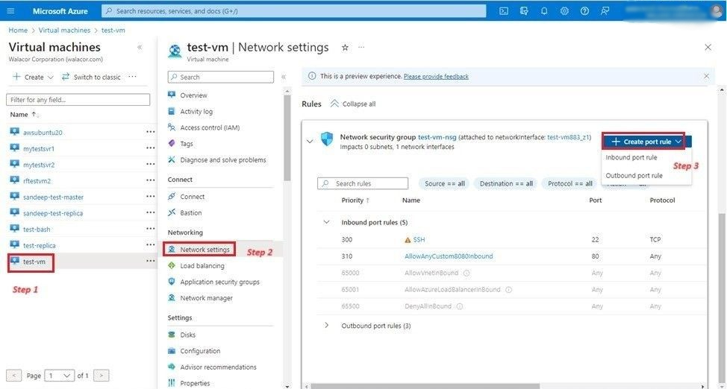Collapse the Network security group section
The width and height of the screenshot is (727, 389).
coord(310,142)
